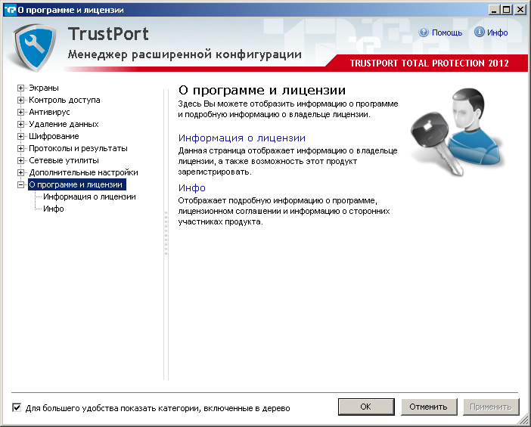Select Дополнительные настройки in the tree
The width and height of the screenshot is (531, 427).
[x=83, y=172]
